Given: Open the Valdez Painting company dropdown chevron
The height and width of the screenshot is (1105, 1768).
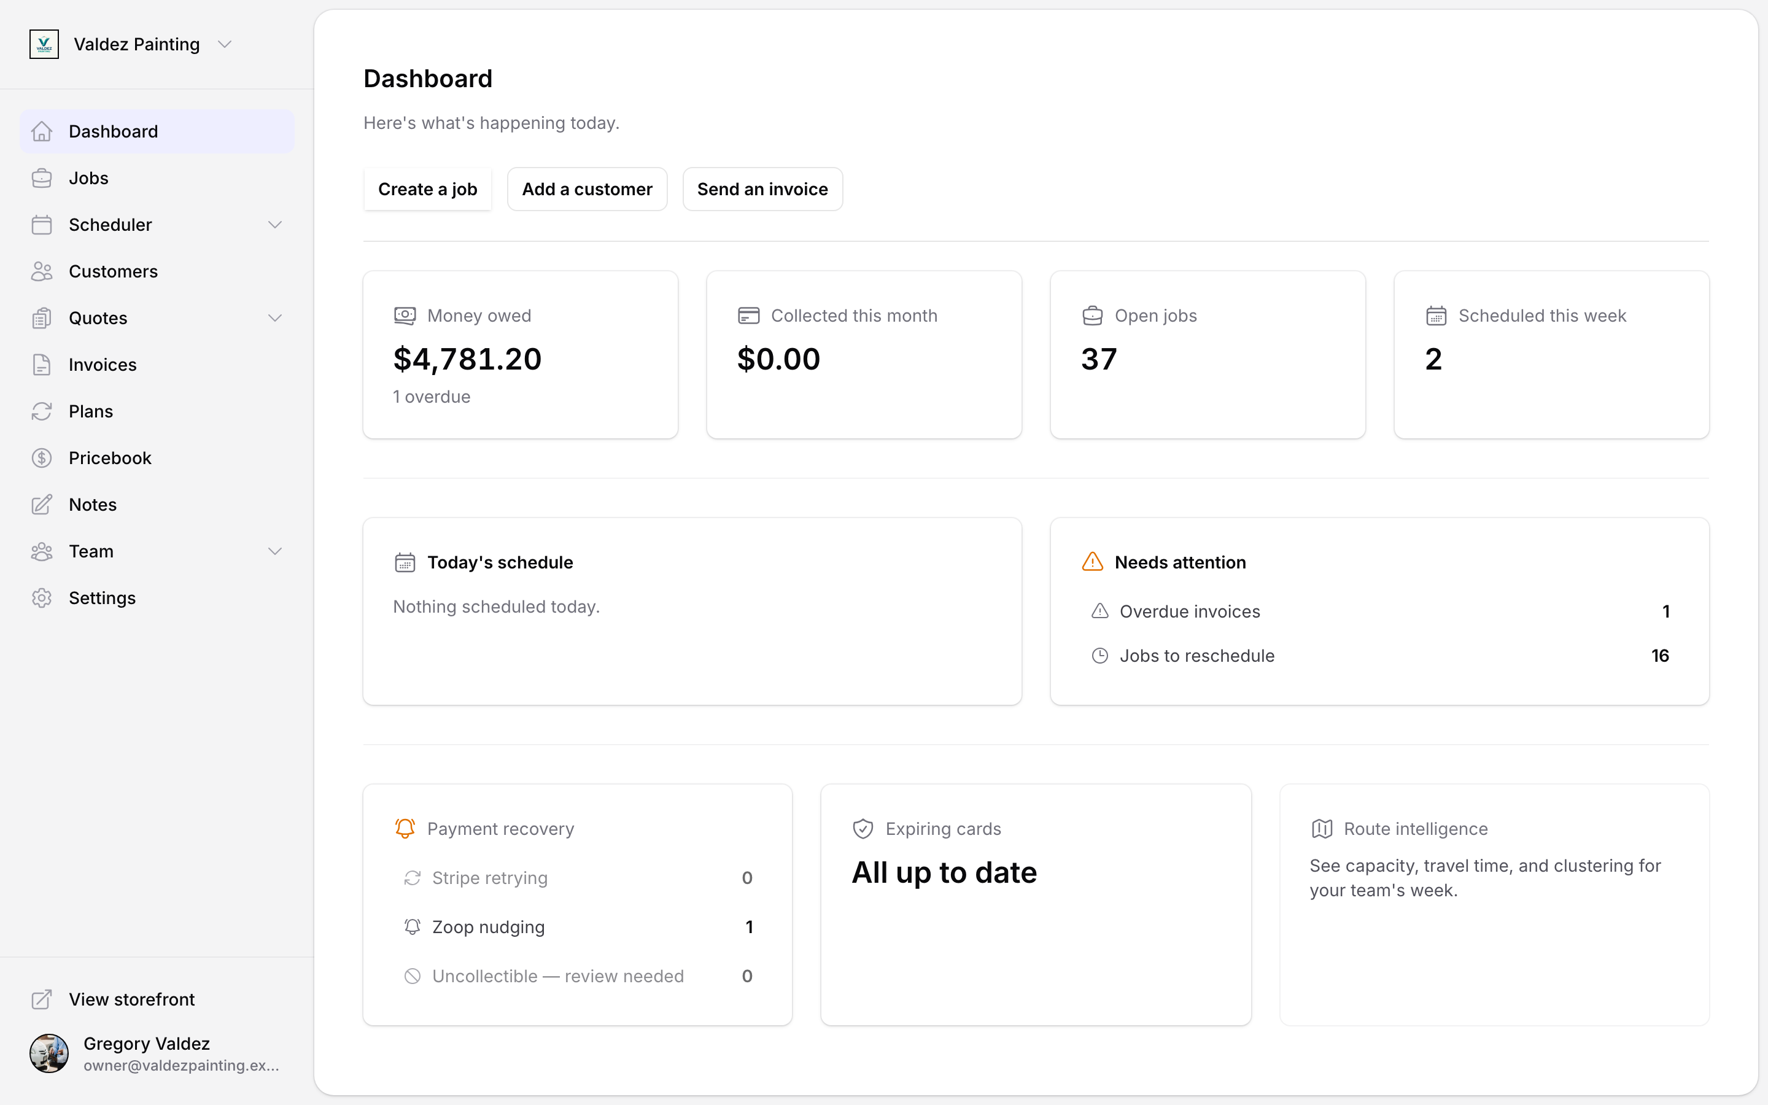Looking at the screenshot, I should tap(225, 45).
